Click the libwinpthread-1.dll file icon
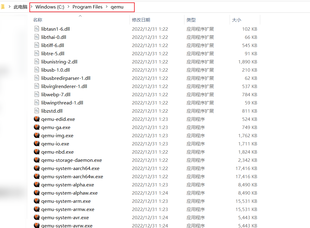 point(37,103)
